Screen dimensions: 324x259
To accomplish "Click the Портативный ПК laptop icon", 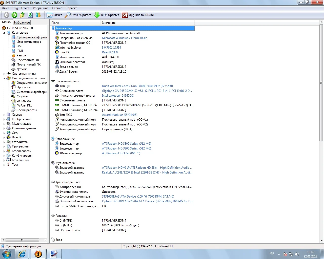I will pyautogui.click(x=14, y=64).
